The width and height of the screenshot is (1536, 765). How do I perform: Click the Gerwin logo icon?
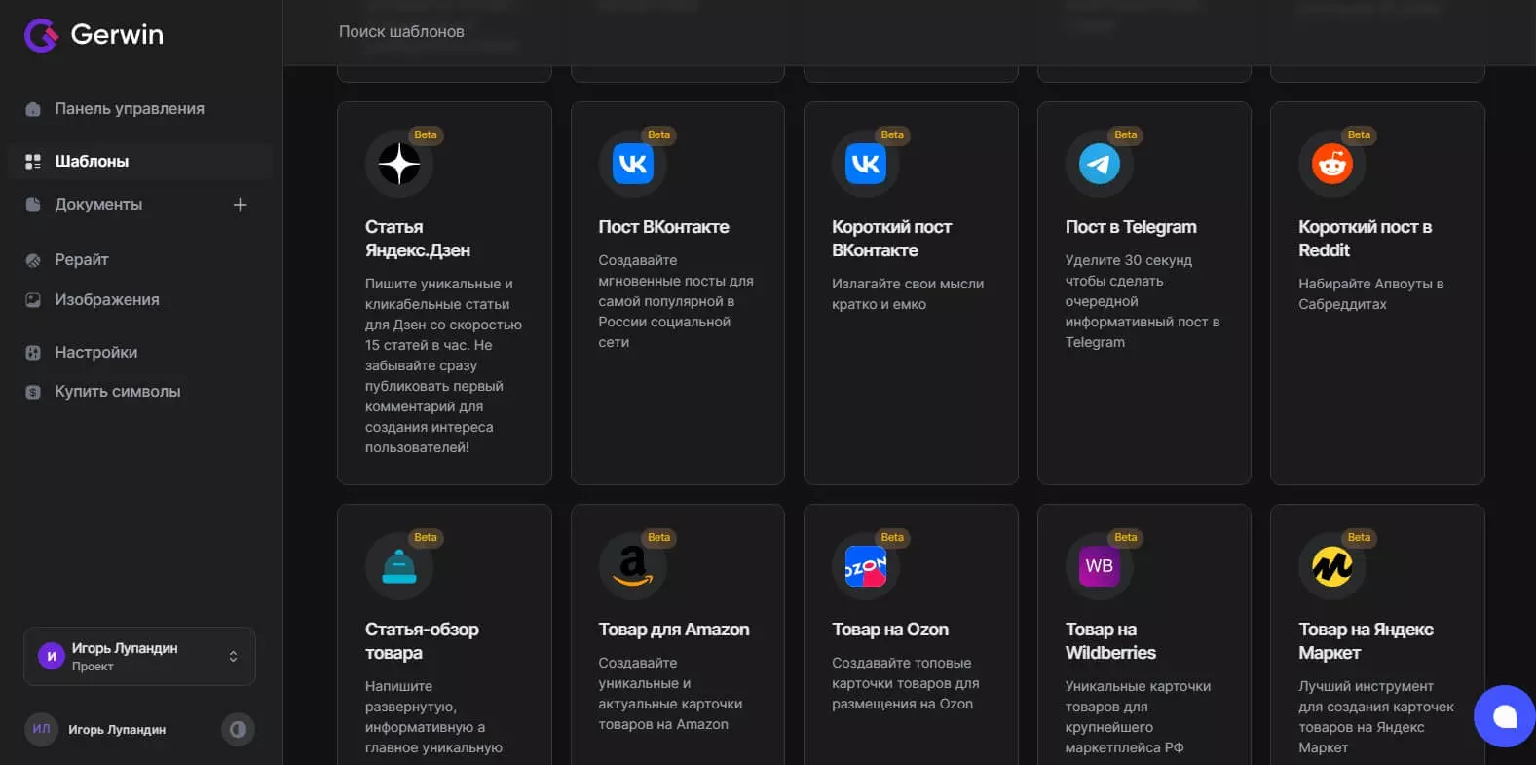pyautogui.click(x=41, y=35)
